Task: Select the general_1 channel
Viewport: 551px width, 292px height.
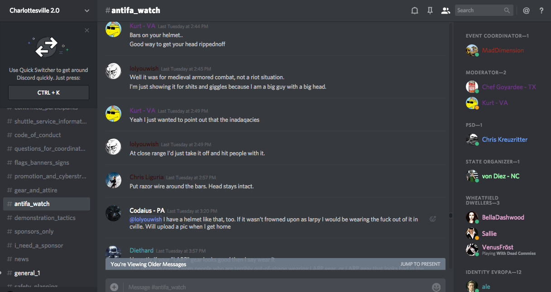Action: 27,273
